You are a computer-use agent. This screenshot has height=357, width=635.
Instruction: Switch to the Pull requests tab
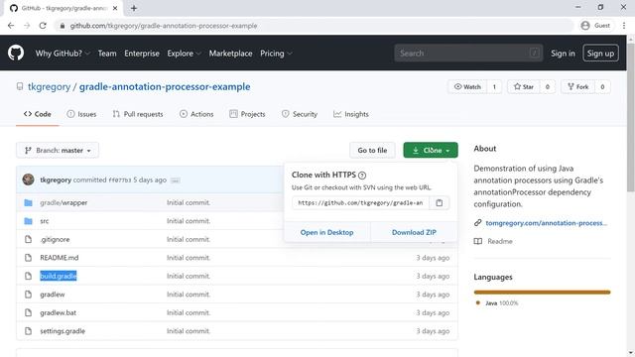tap(138, 114)
